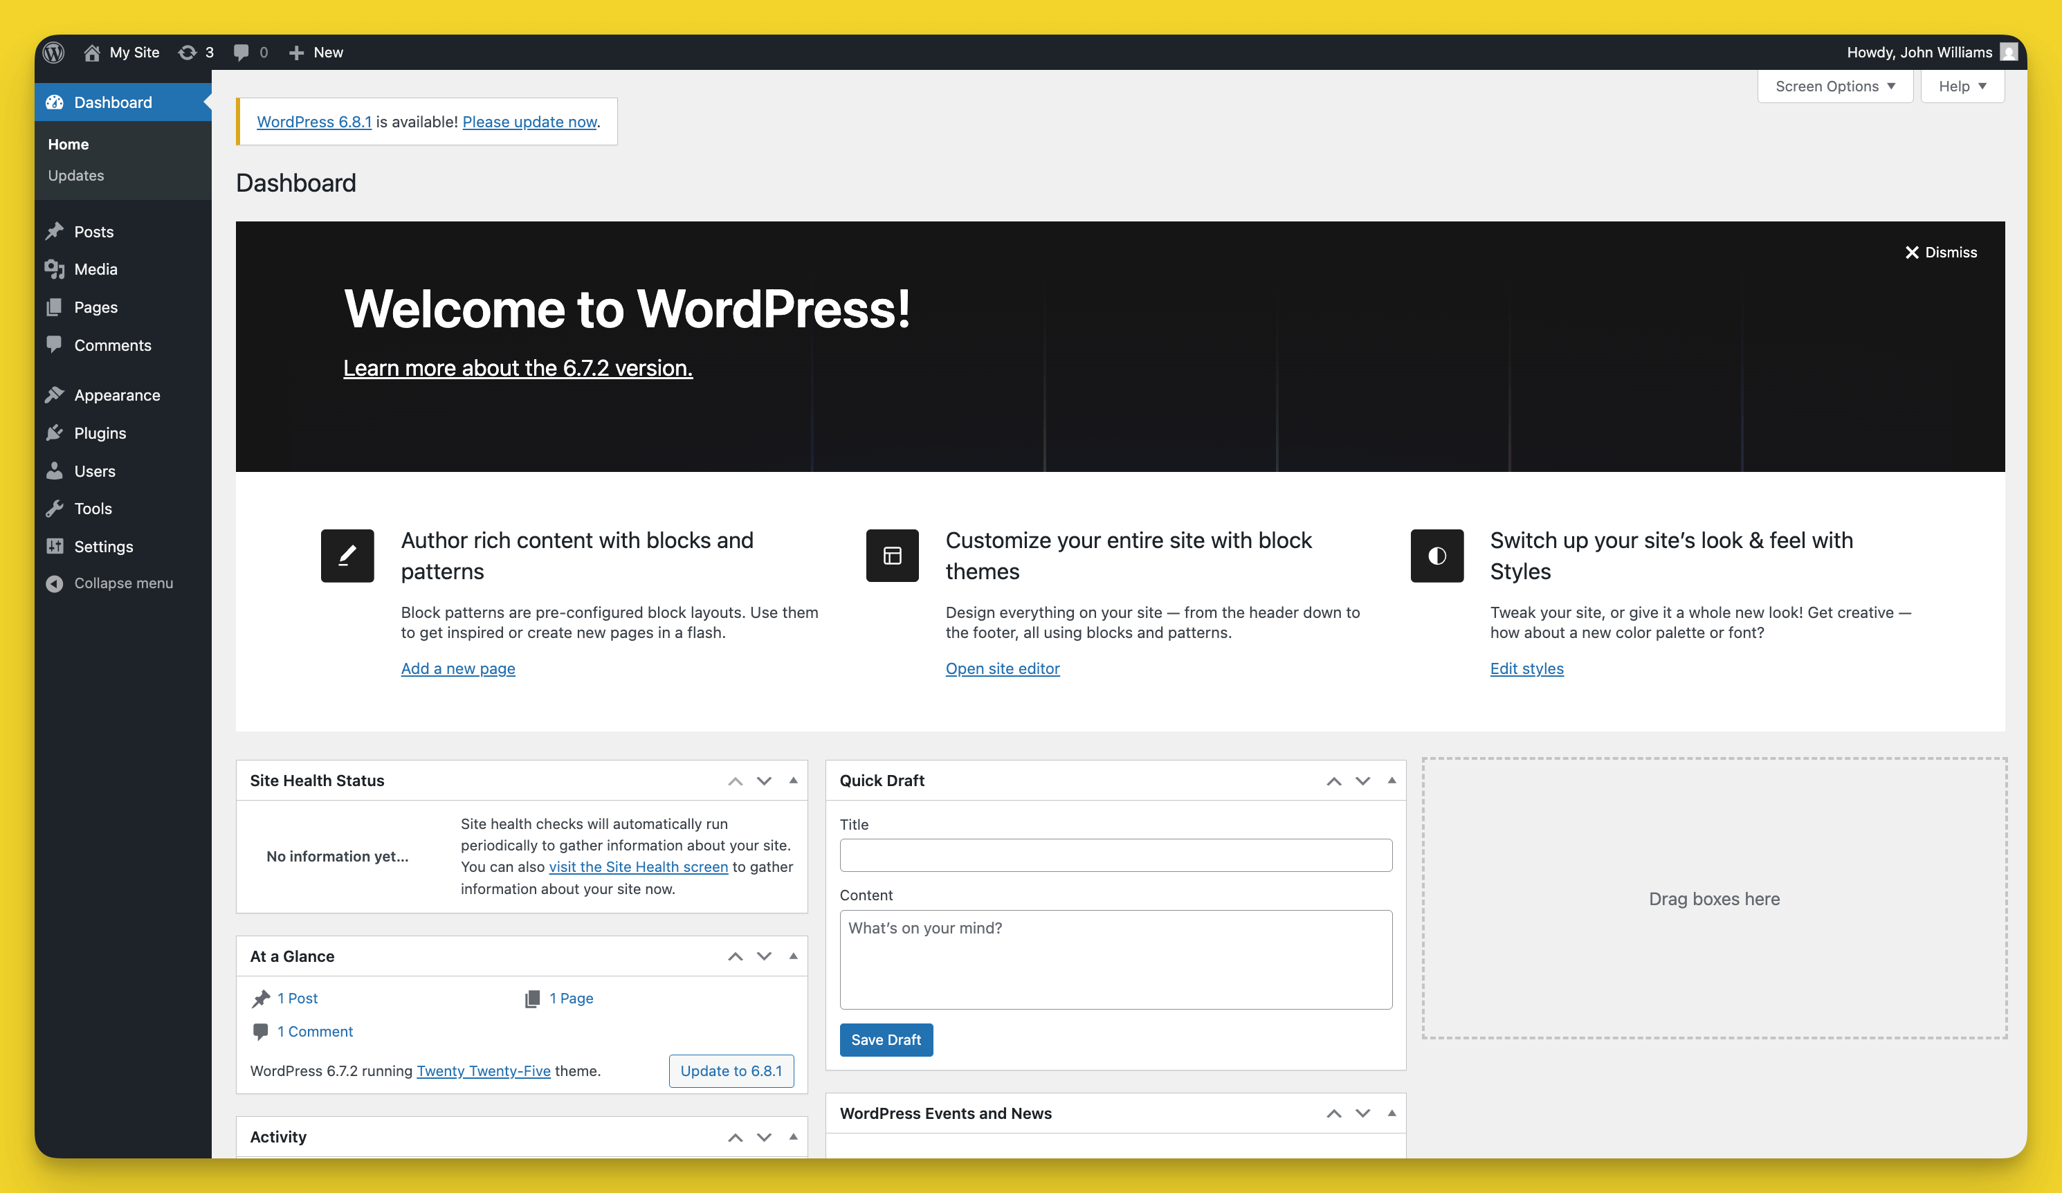This screenshot has height=1193, width=2062.
Task: Click the Please update now link
Action: 529,121
